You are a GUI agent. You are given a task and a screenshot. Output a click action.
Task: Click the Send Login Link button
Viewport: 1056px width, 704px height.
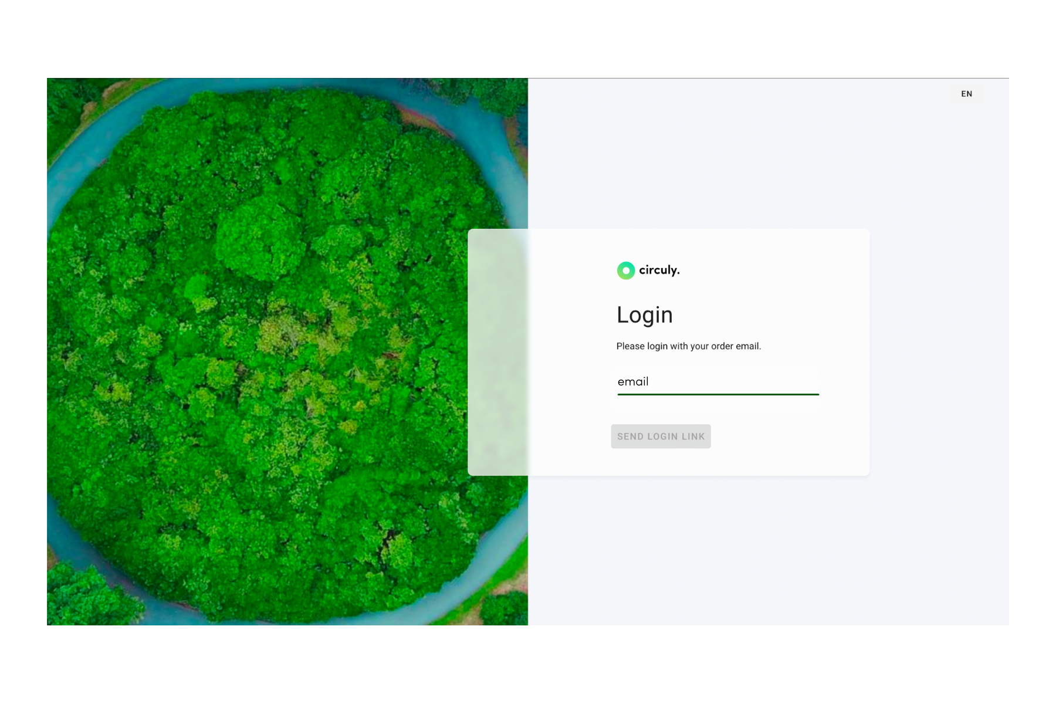[661, 436]
